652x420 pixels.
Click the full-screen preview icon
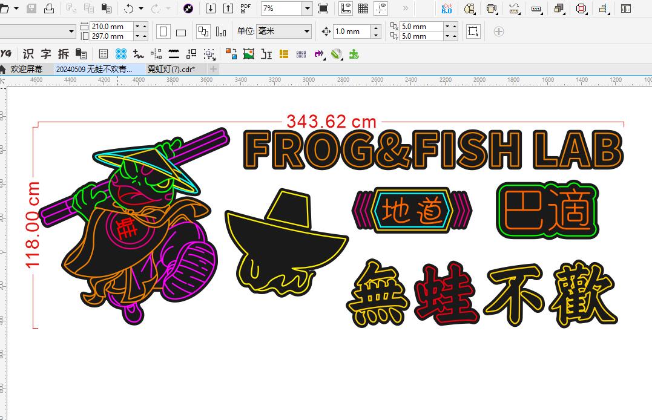tap(323, 8)
